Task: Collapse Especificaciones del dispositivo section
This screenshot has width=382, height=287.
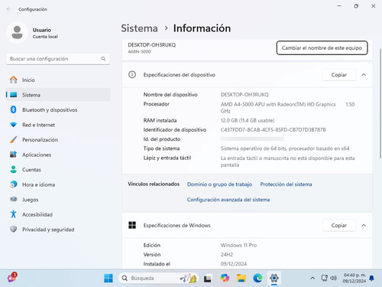Action: [364, 75]
